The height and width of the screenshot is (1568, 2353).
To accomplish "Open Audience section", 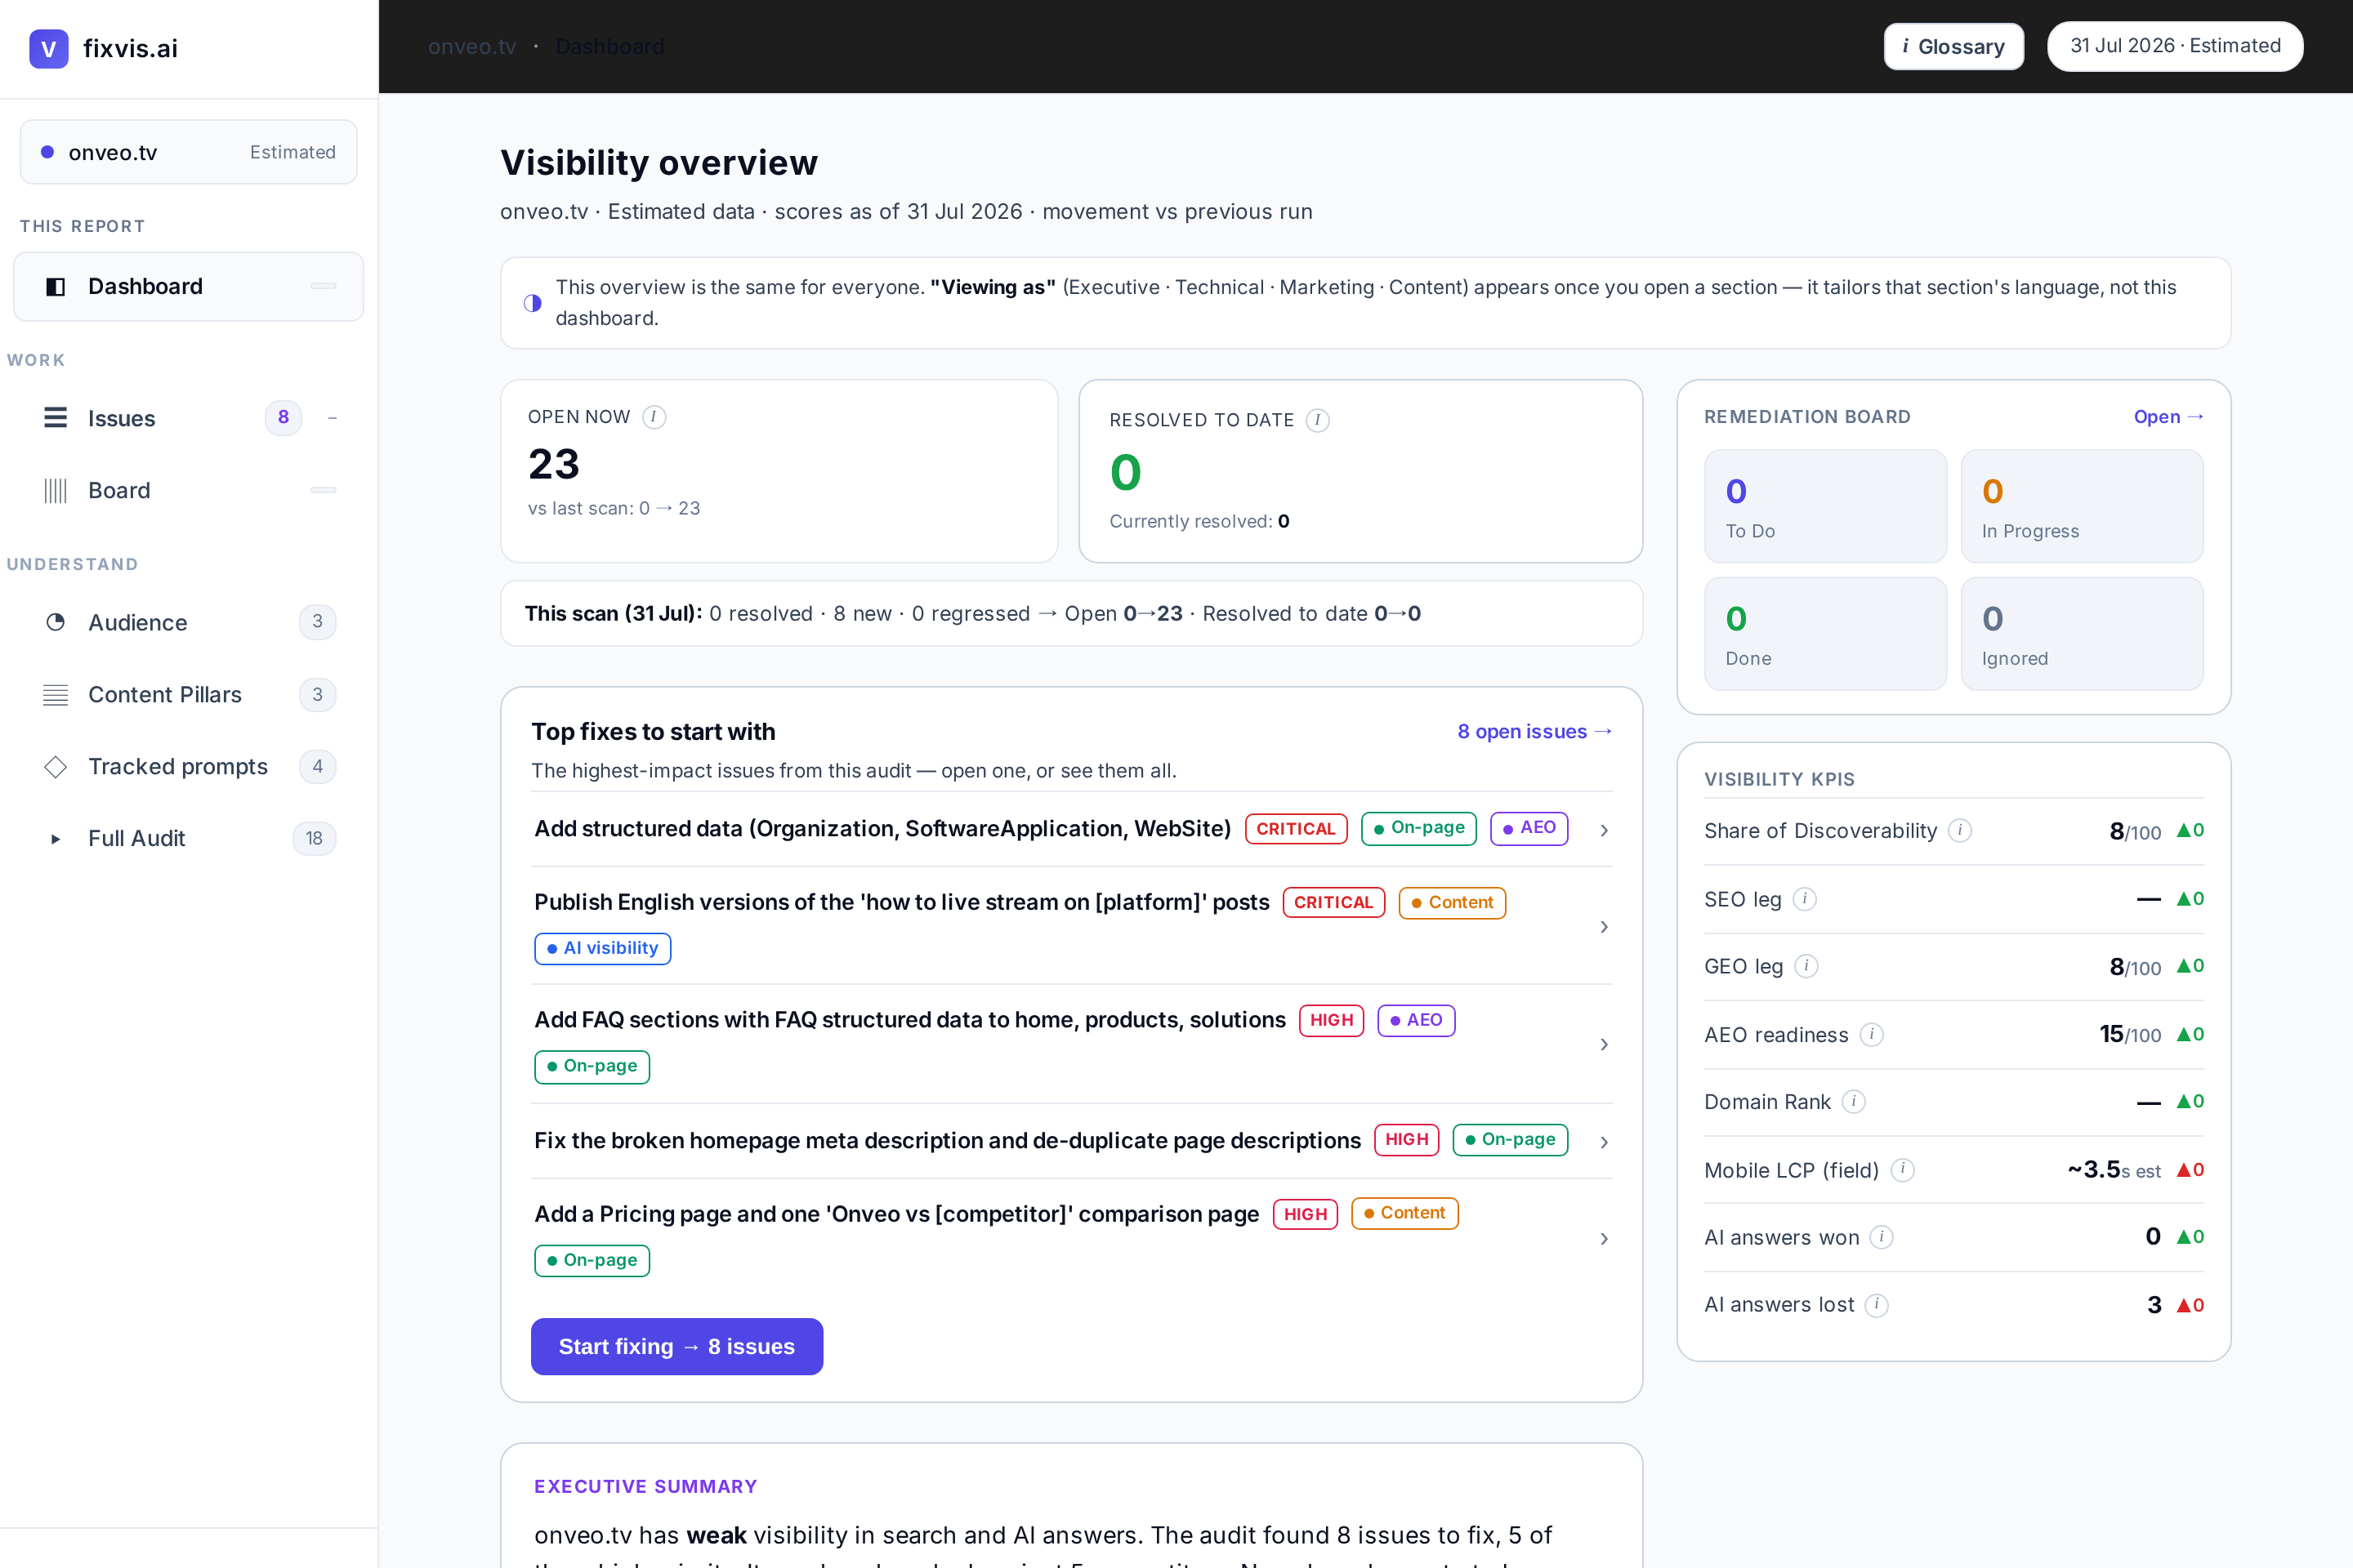I will point(188,622).
